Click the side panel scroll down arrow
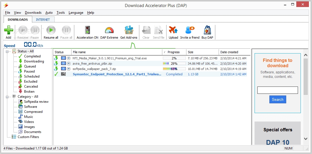The image size is (312, 154). coord(306,139)
